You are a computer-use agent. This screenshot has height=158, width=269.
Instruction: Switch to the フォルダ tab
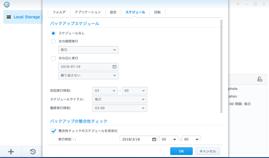[x=59, y=12]
